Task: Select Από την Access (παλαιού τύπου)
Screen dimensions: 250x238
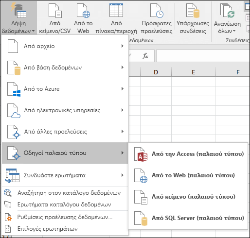Action: (188, 154)
